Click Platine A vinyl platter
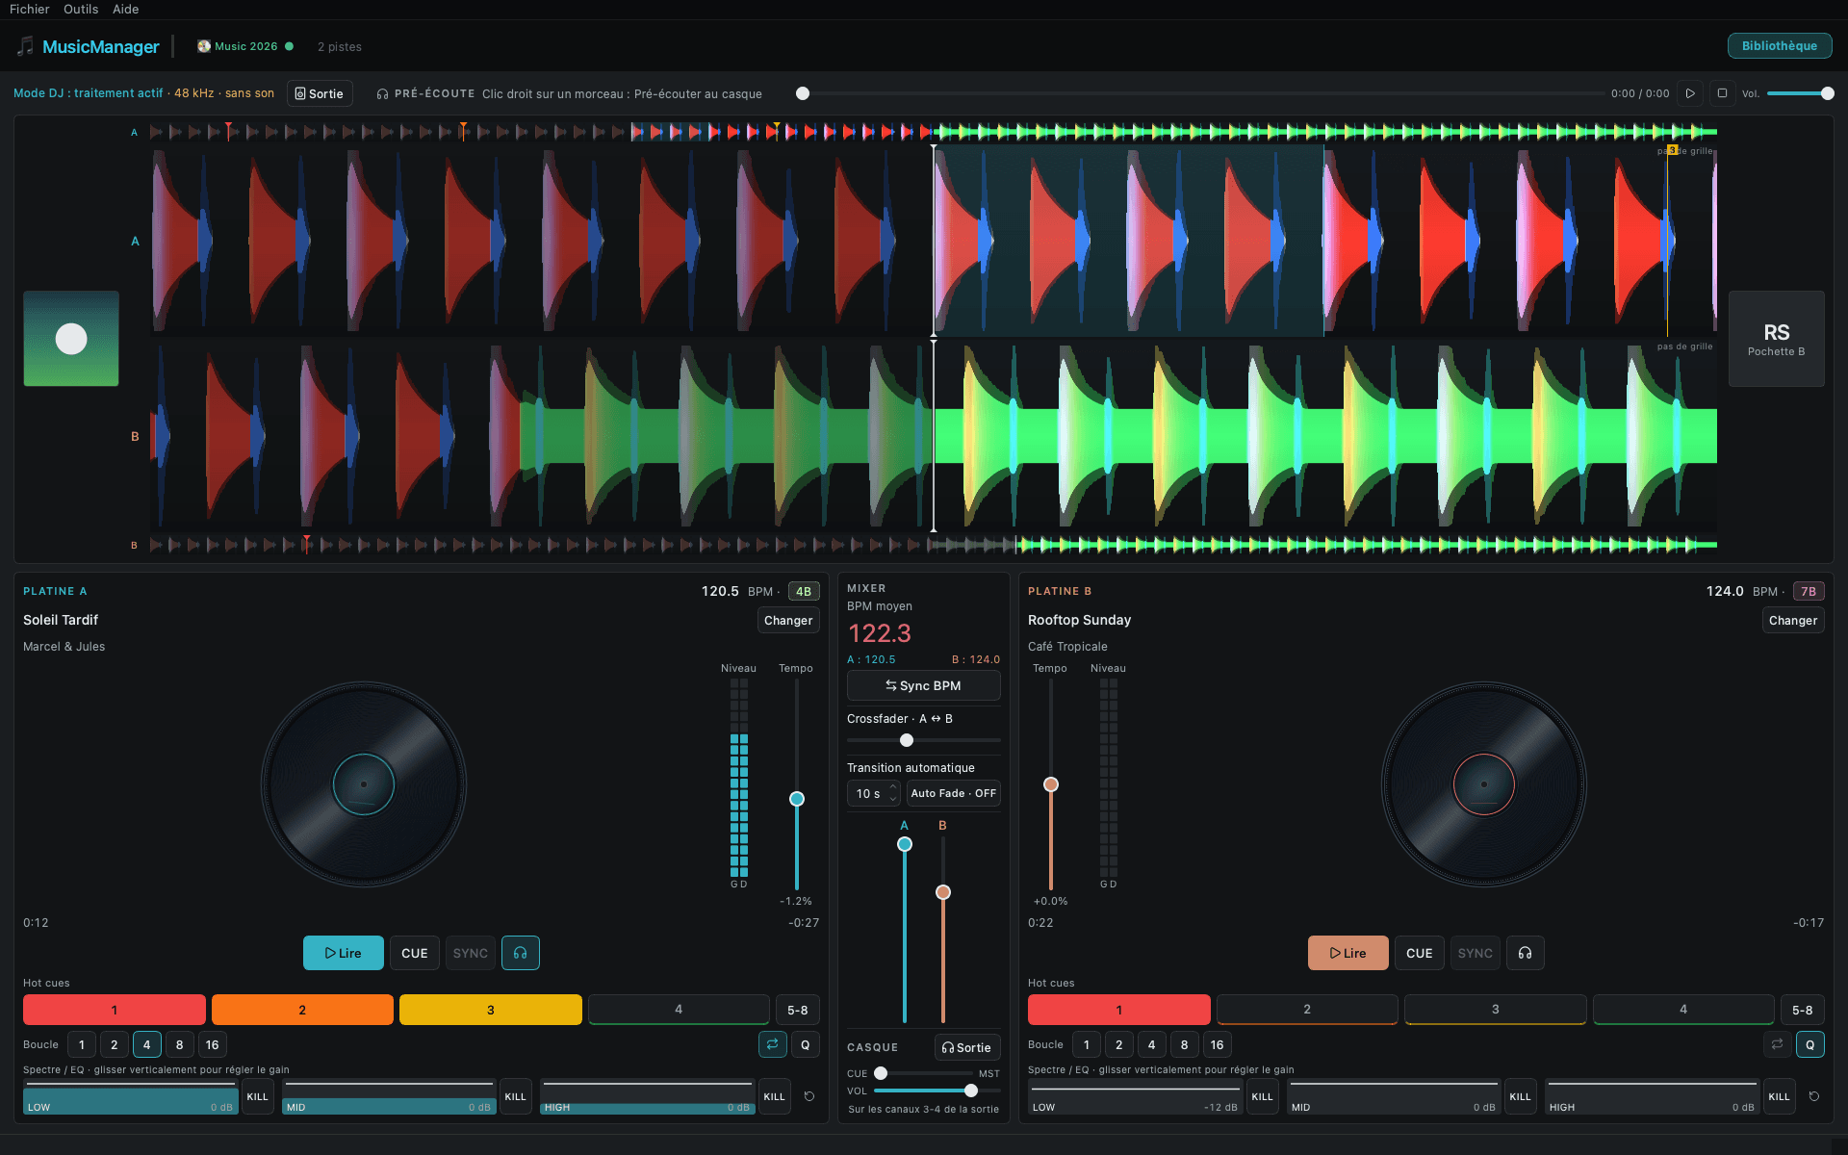Viewport: 1848px width, 1155px height. click(364, 784)
